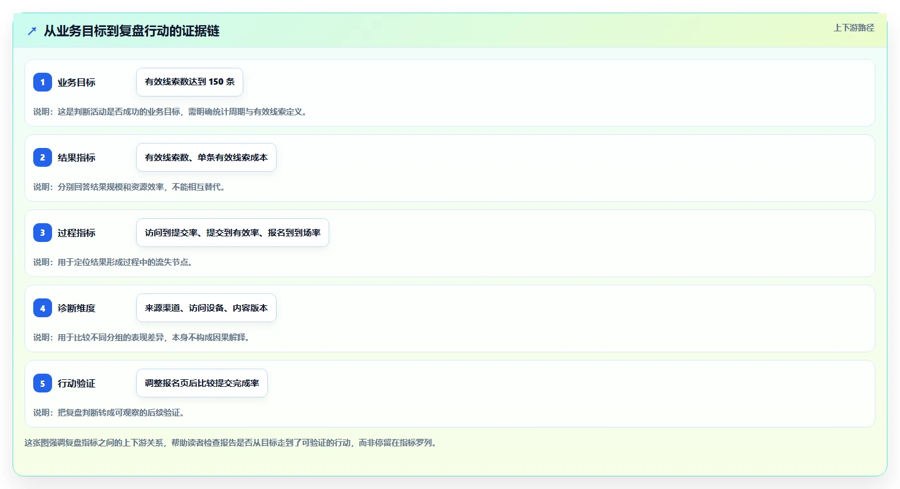
Task: Click the note about 统计周期与有效线索定义
Action: 170,112
